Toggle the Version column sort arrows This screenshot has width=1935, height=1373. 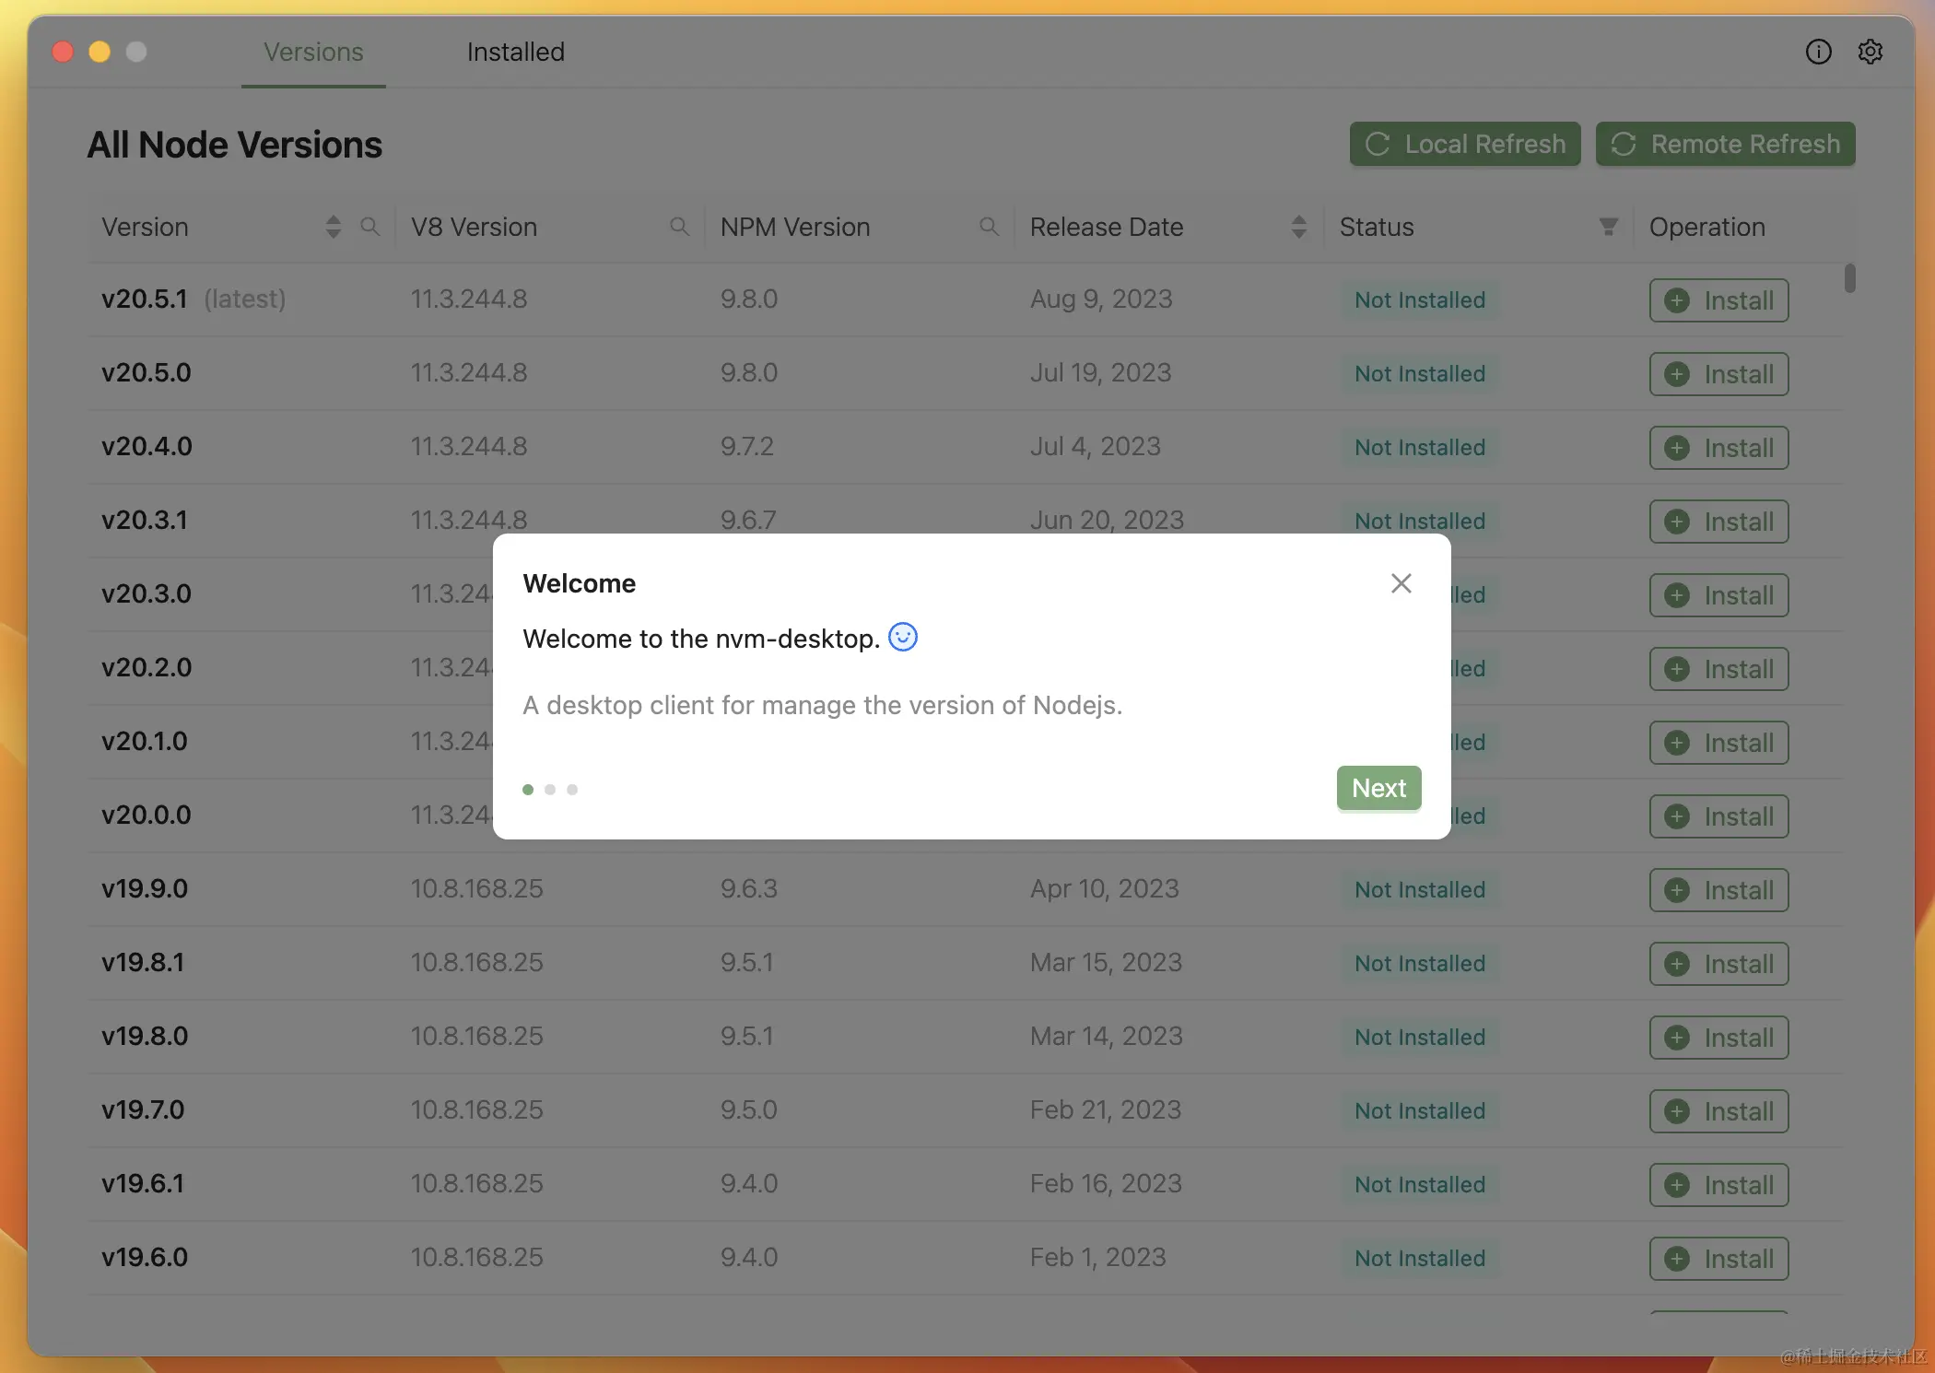(x=334, y=227)
